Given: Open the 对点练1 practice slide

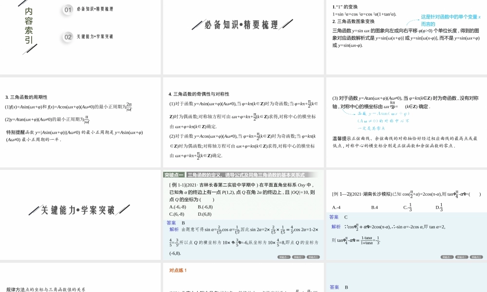Looking at the screenshot, I should coord(243,277).
